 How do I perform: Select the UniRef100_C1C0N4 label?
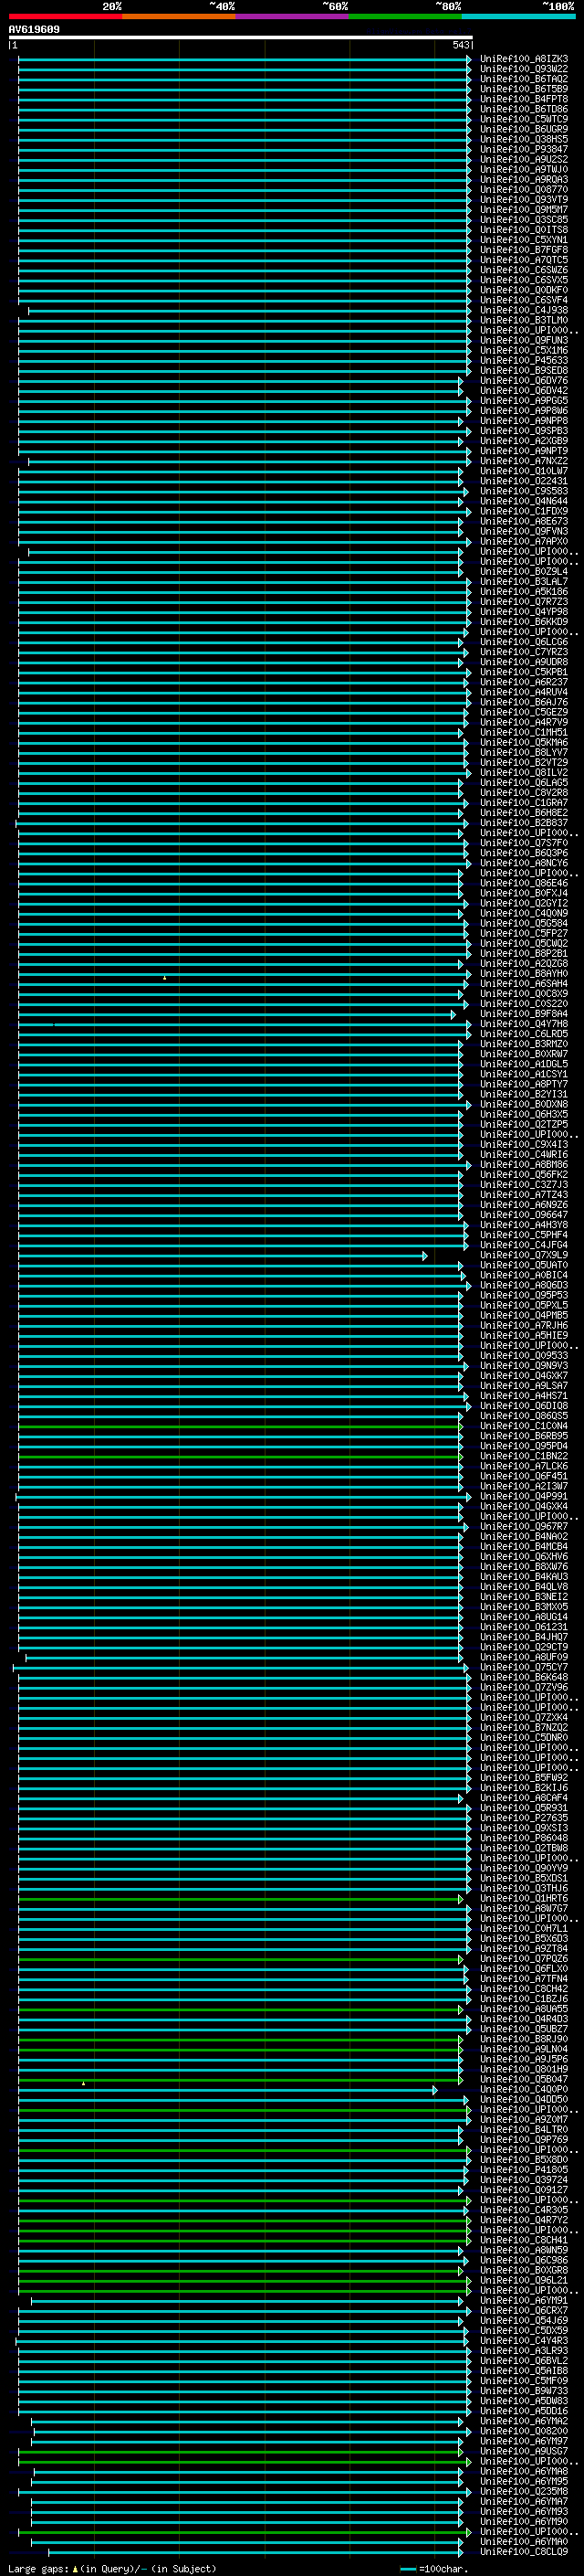point(524,1426)
